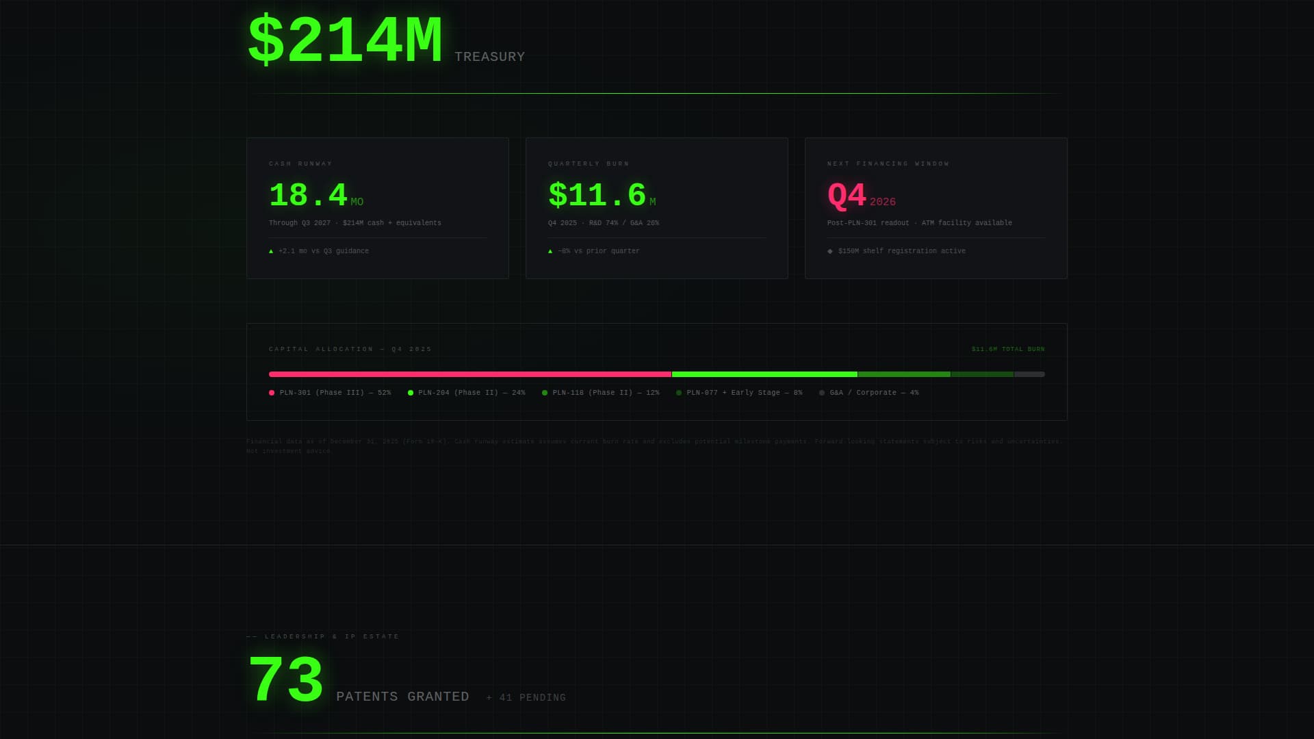Image resolution: width=1314 pixels, height=739 pixels.
Task: Click the '$11.6M TOTAL BURN' label
Action: point(1008,349)
